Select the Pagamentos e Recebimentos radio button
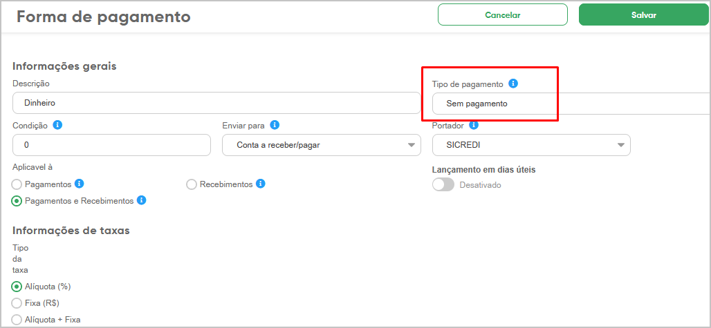This screenshot has height=328, width=711. pos(17,201)
